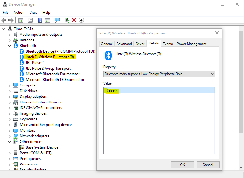
Task: Close the Bluetooth Properties dialog
Action: pos(217,33)
